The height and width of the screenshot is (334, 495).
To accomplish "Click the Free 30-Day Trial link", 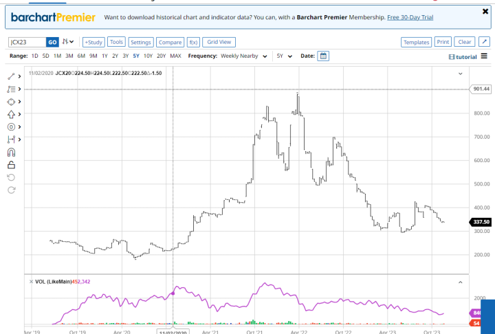I will tap(410, 16).
